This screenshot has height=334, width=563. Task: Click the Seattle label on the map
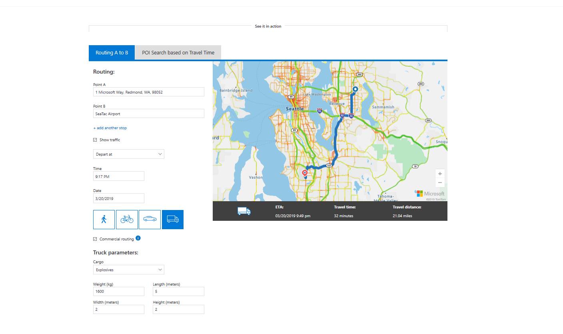coord(295,109)
